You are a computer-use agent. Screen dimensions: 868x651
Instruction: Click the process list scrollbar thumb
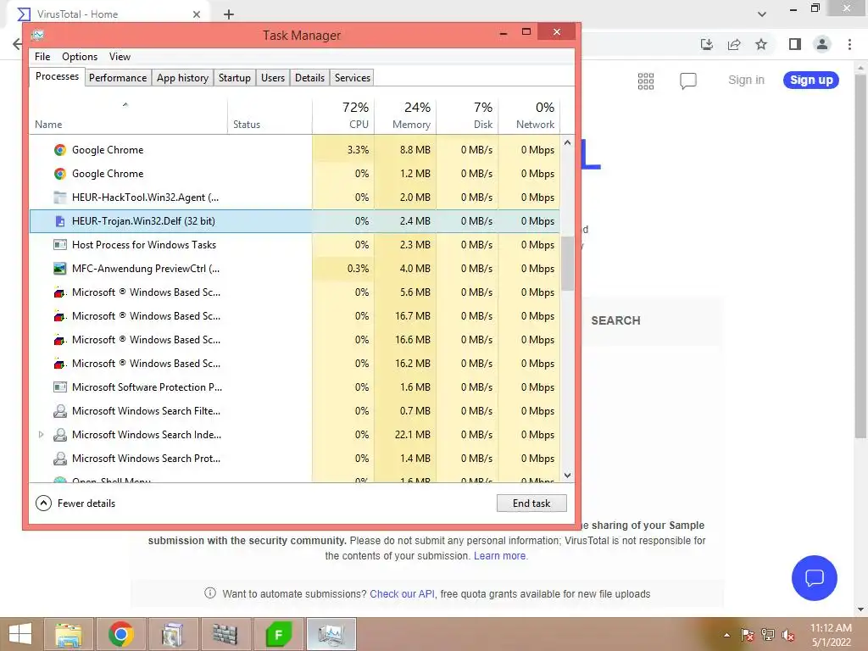[x=567, y=264]
